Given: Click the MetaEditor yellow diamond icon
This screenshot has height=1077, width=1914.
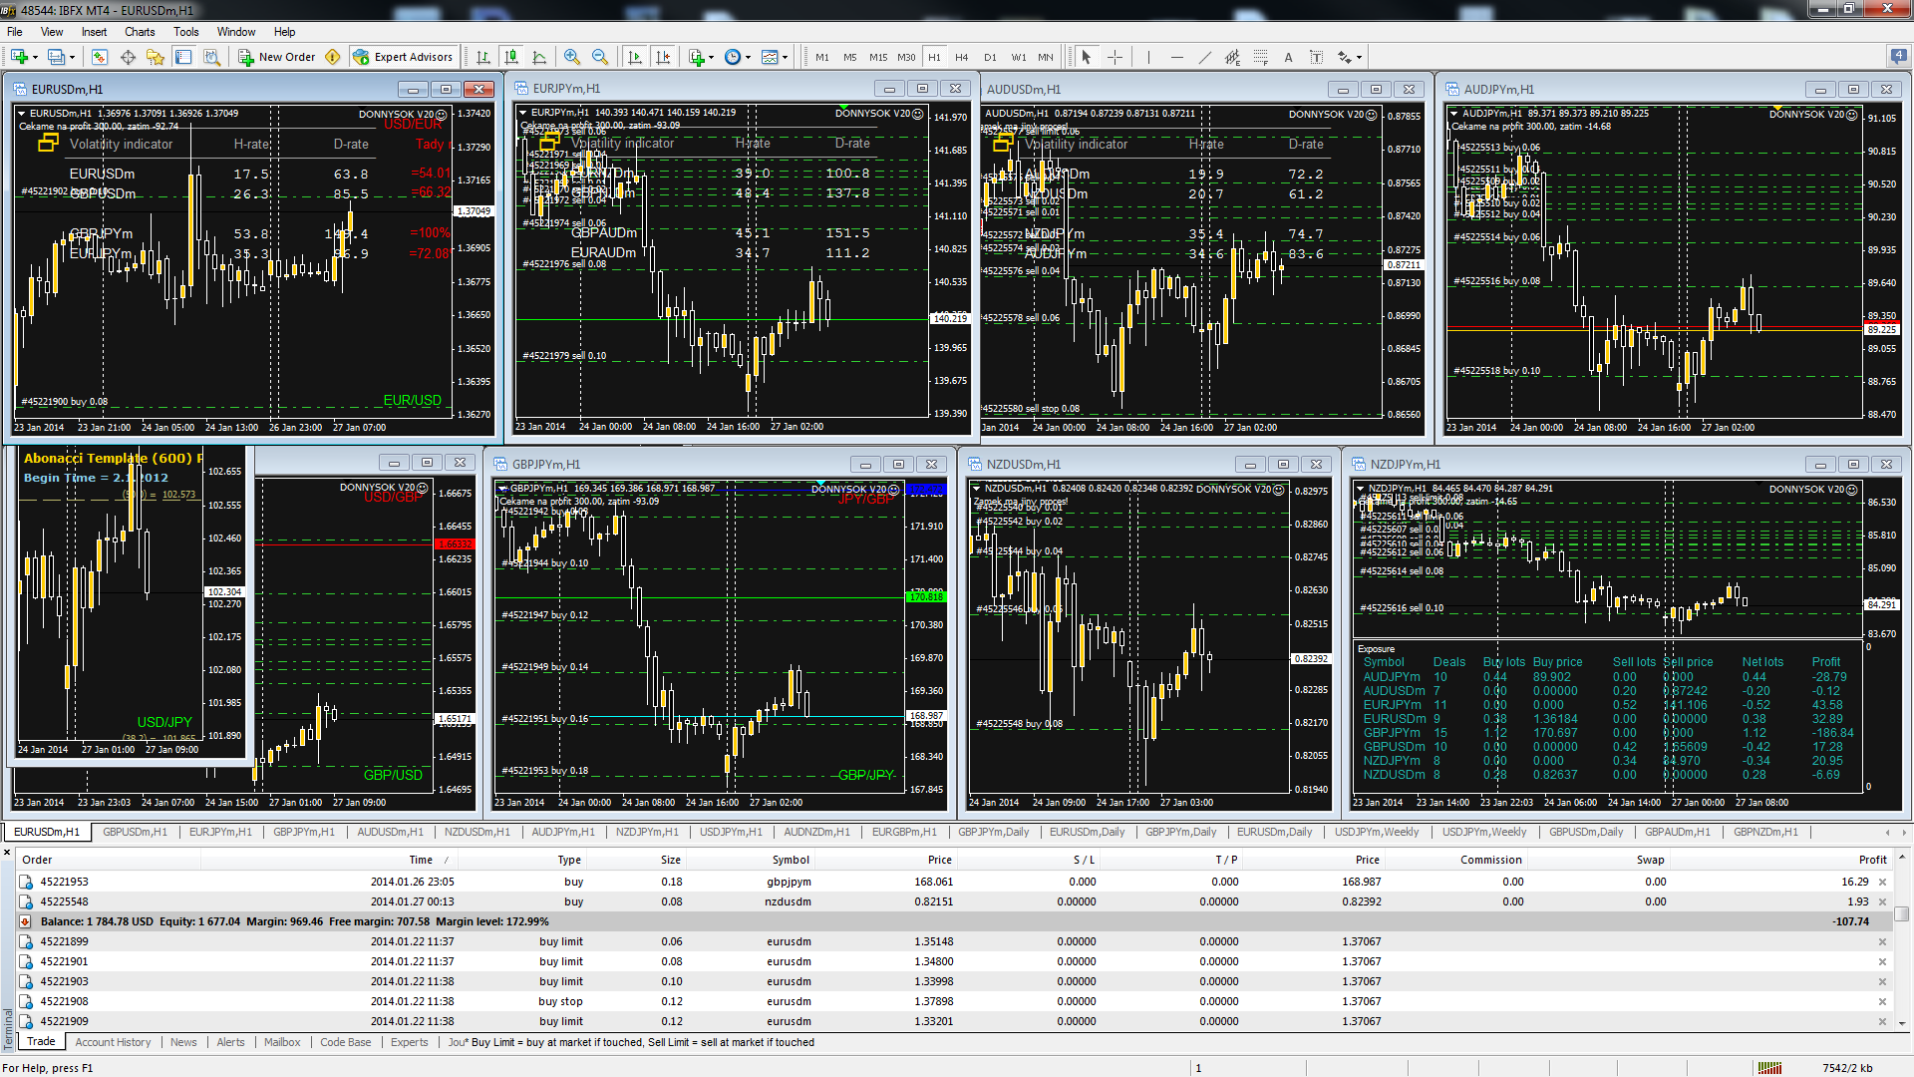Looking at the screenshot, I should (333, 57).
